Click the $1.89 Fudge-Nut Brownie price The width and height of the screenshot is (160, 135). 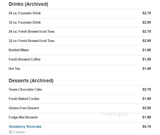point(147,117)
